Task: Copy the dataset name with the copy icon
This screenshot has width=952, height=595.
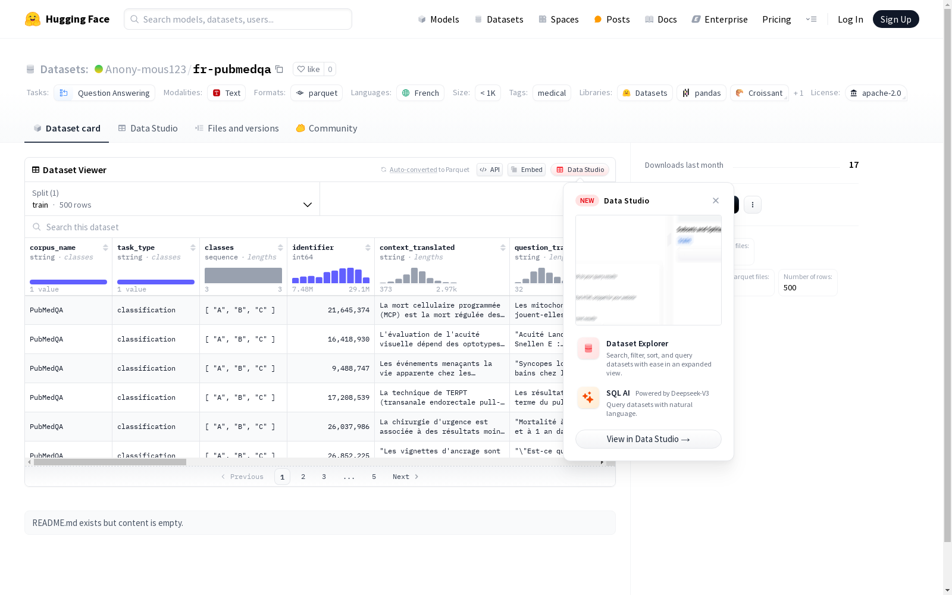Action: (279, 69)
